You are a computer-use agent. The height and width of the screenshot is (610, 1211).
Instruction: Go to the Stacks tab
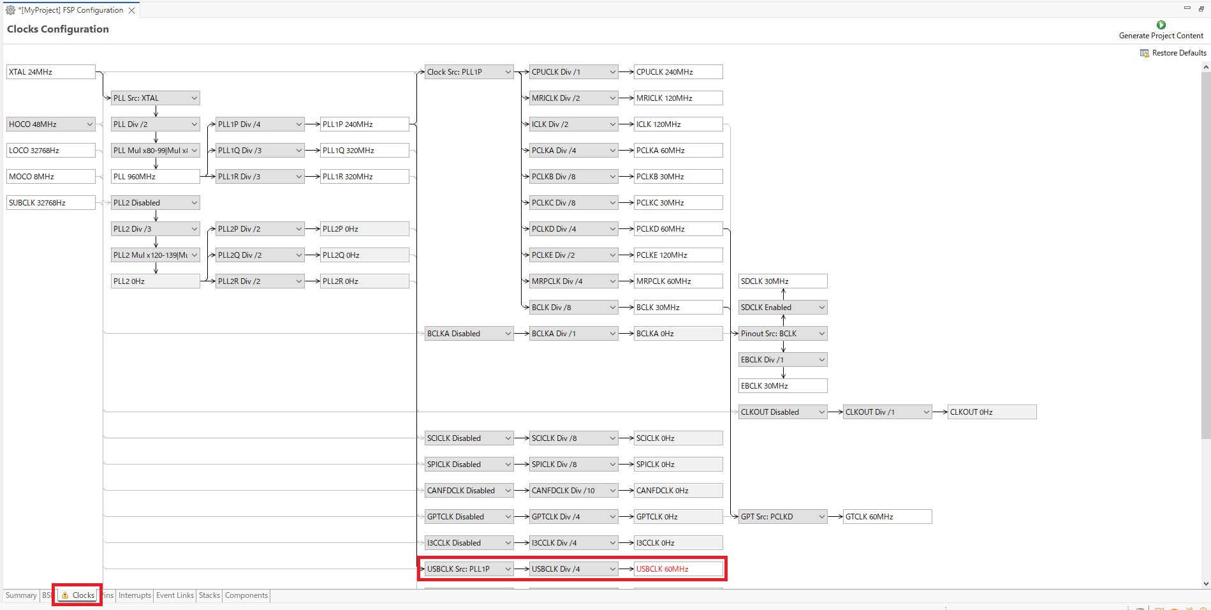pyautogui.click(x=209, y=595)
